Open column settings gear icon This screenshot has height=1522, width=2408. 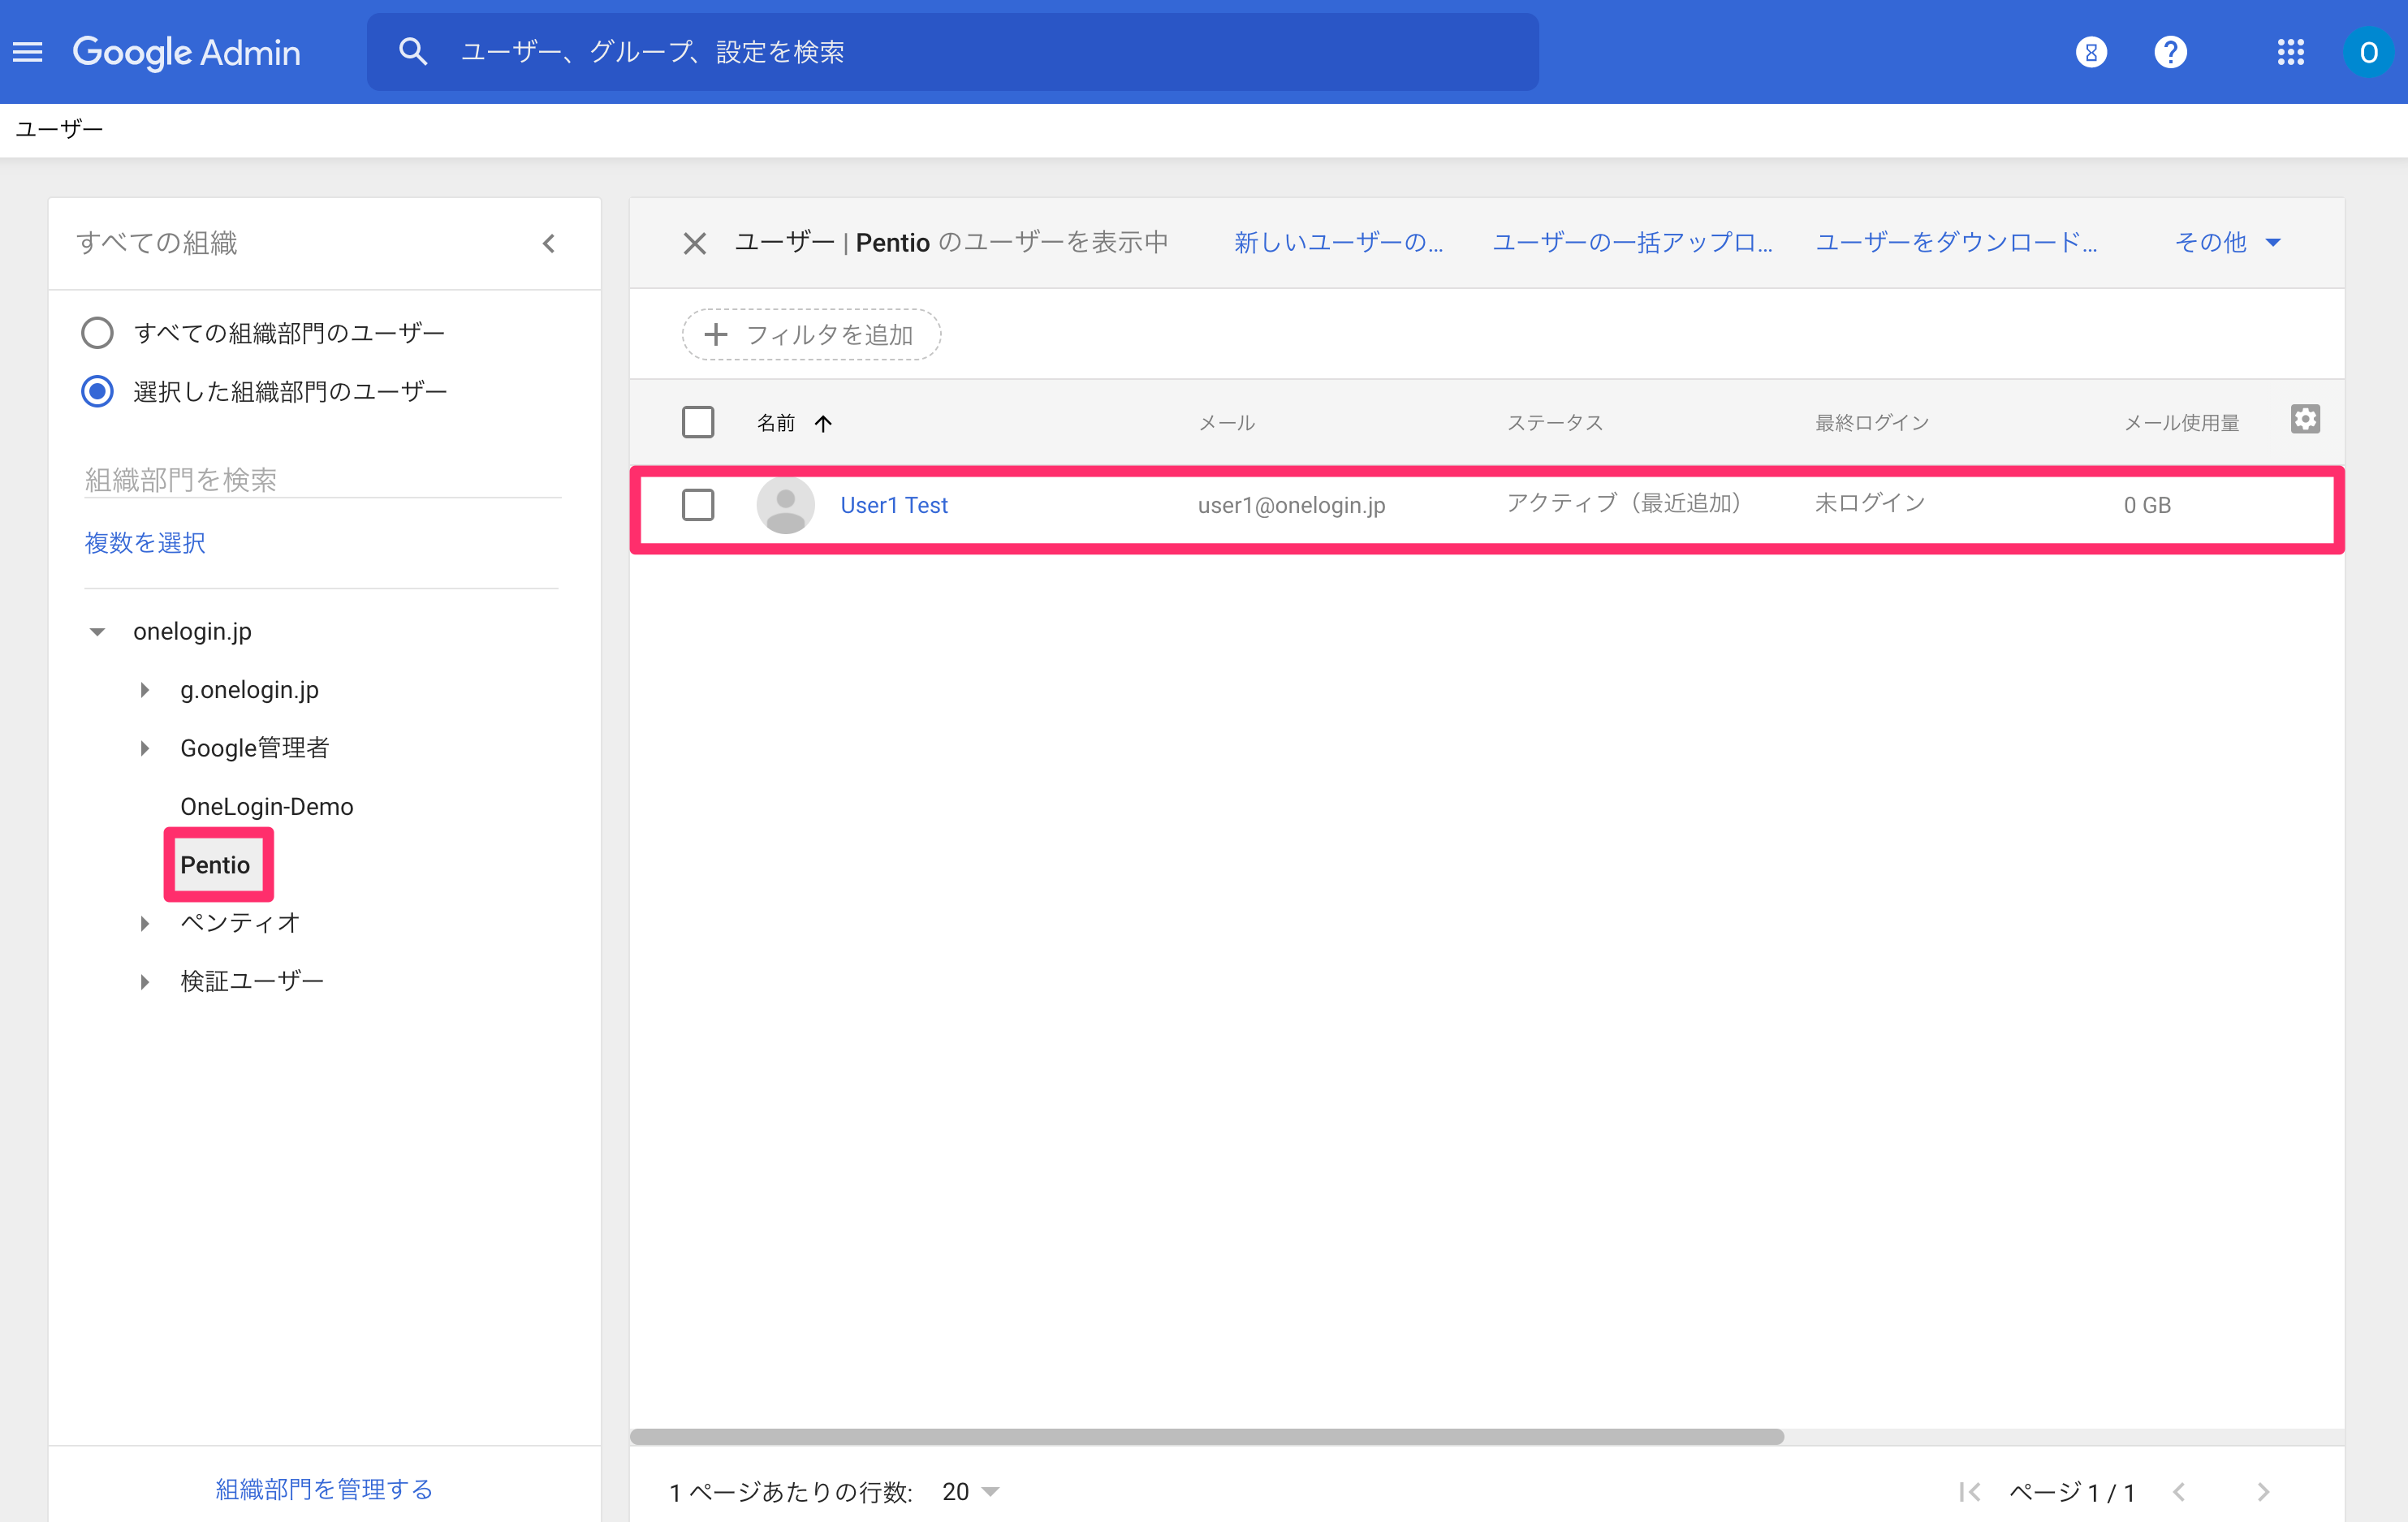[x=2305, y=419]
